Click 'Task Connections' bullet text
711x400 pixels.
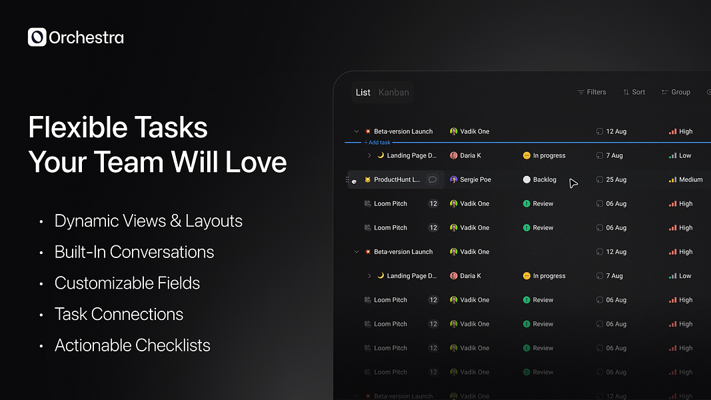[x=119, y=314]
